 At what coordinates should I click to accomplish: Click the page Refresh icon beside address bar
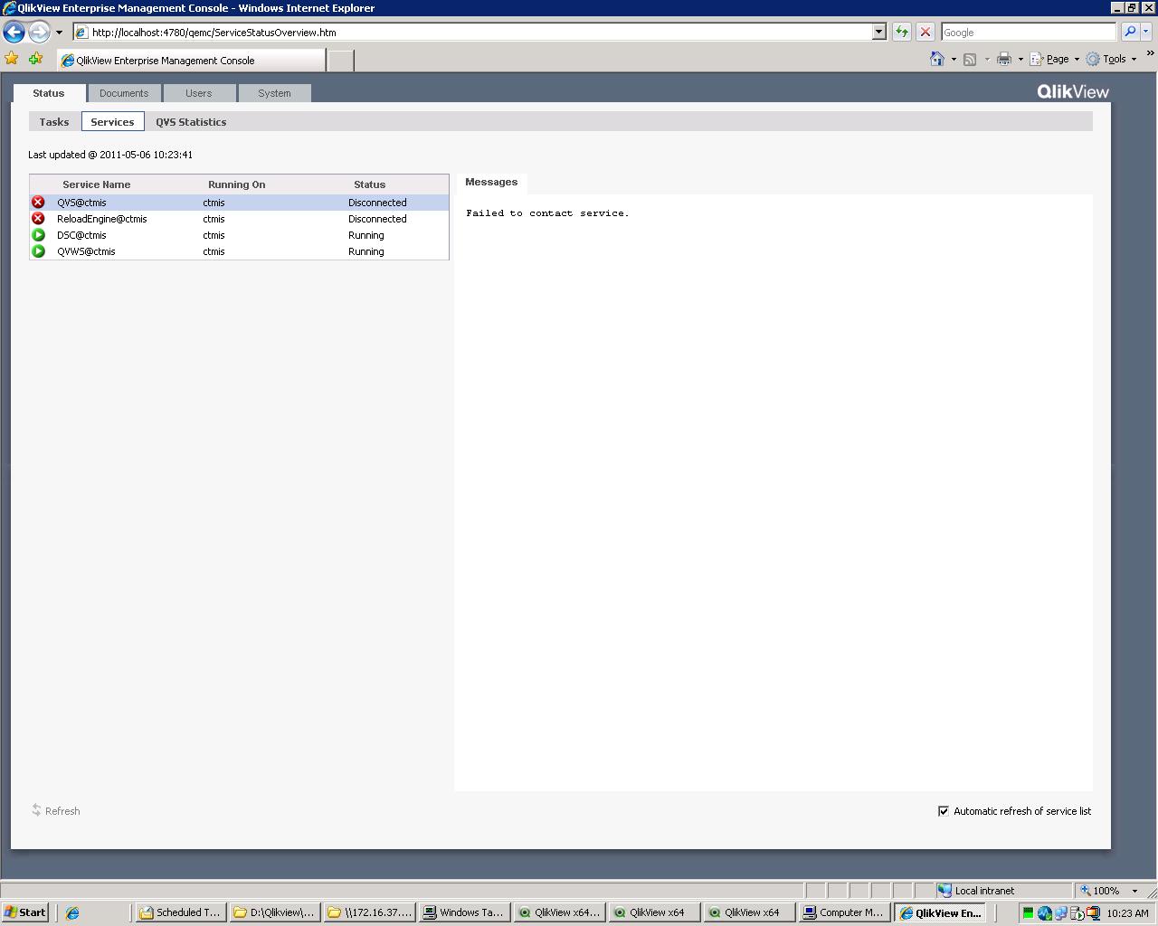(x=902, y=32)
